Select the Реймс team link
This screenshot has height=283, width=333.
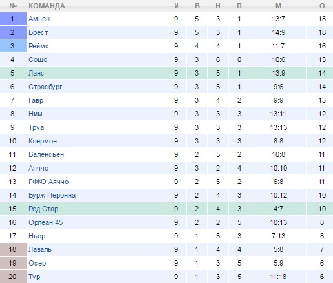[38, 46]
